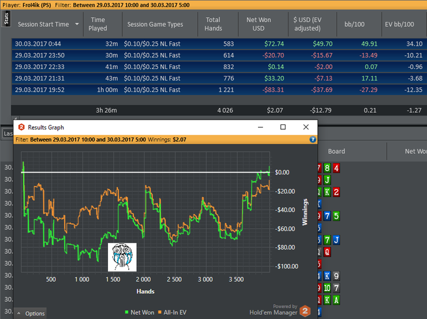This screenshot has height=319, width=427.
Task: Click the green K card beside green A
Action: tap(327, 300)
